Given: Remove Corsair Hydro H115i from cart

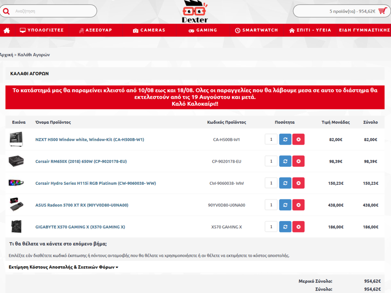Looking at the screenshot, I should coord(299,183).
